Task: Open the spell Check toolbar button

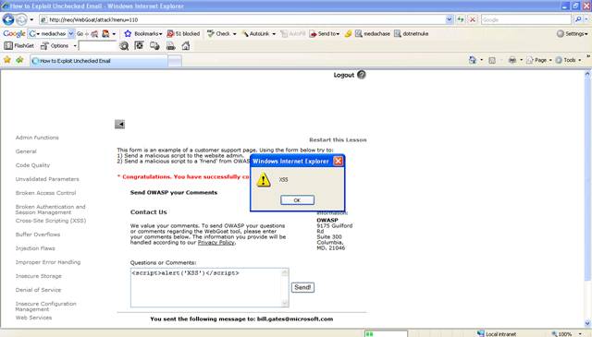Action: [221, 33]
